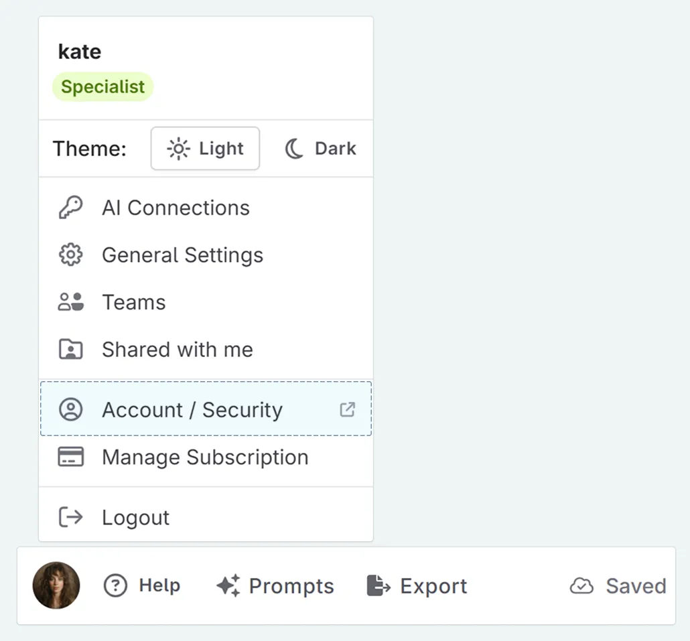The width and height of the screenshot is (690, 641).
Task: Click kate's profile avatar photo
Action: pyautogui.click(x=56, y=585)
